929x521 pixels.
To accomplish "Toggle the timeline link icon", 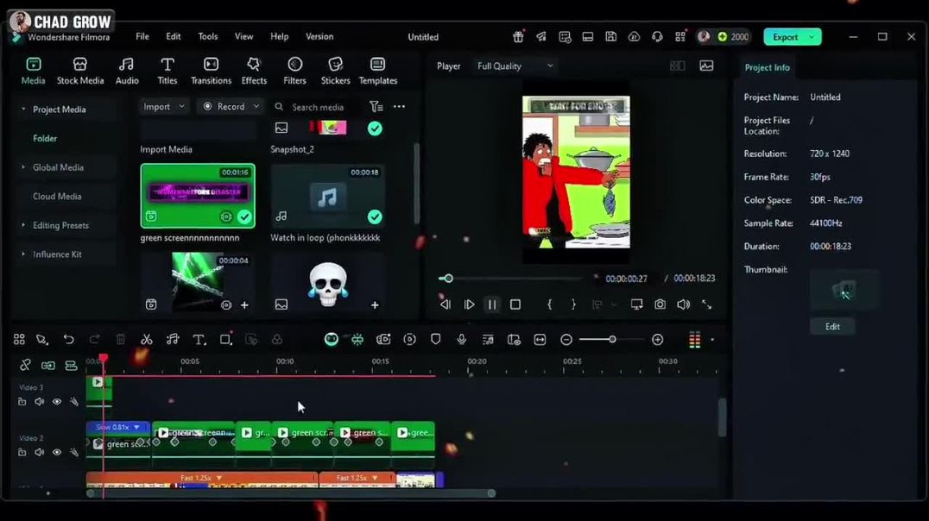I will coord(26,365).
